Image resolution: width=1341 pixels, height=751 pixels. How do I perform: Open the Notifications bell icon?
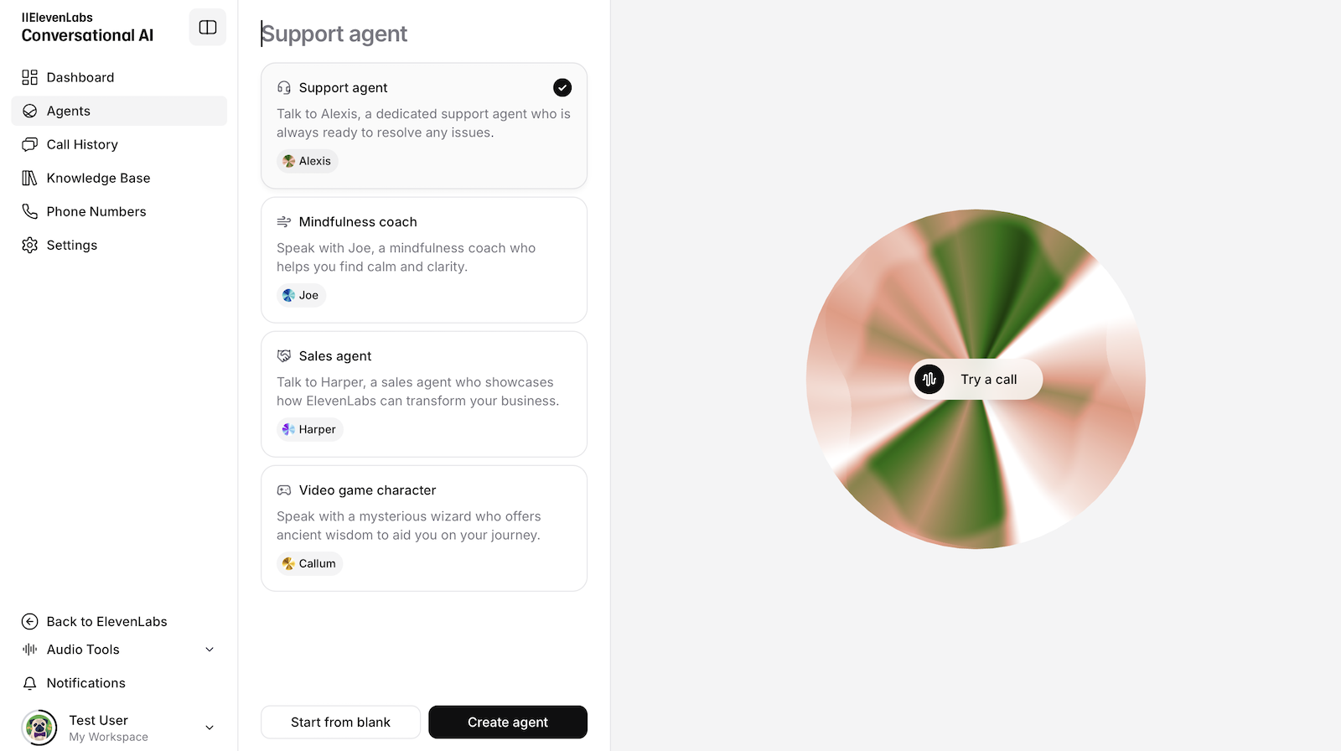click(x=29, y=683)
